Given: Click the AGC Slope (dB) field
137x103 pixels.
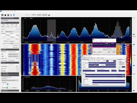Looking at the screenshot, I should click(x=13, y=71).
